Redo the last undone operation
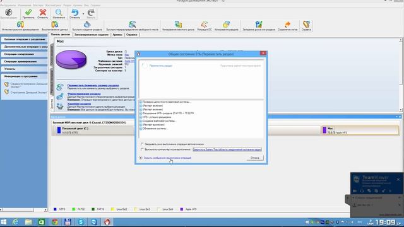 pos(91,13)
